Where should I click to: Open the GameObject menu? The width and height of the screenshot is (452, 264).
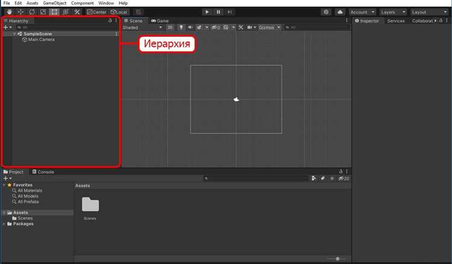pyautogui.click(x=54, y=3)
